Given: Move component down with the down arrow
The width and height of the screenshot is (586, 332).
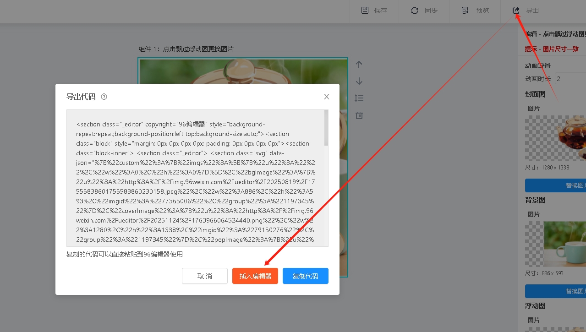Looking at the screenshot, I should (359, 81).
